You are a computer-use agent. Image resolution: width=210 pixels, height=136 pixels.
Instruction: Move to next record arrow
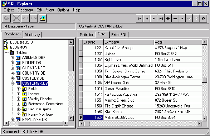(154, 19)
